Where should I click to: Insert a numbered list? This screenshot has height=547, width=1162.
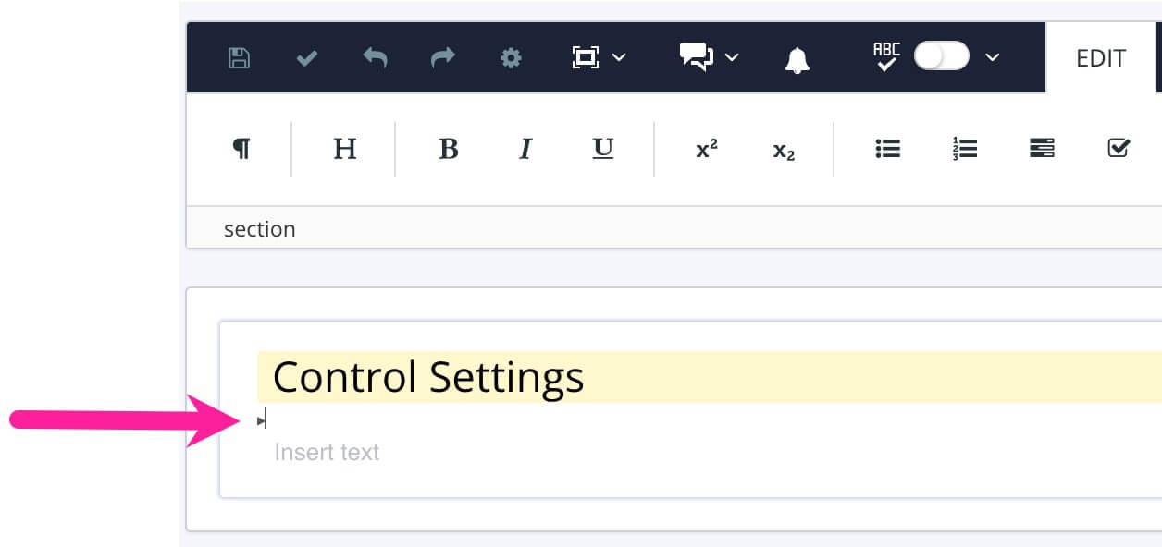tap(964, 148)
